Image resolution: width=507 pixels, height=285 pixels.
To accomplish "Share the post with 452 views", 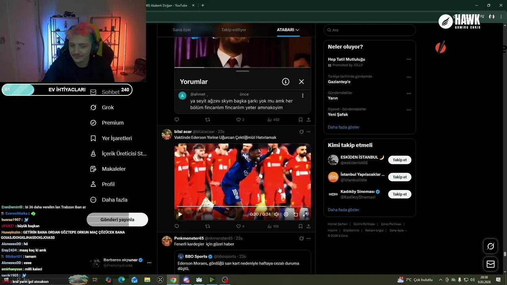I will pos(309,120).
